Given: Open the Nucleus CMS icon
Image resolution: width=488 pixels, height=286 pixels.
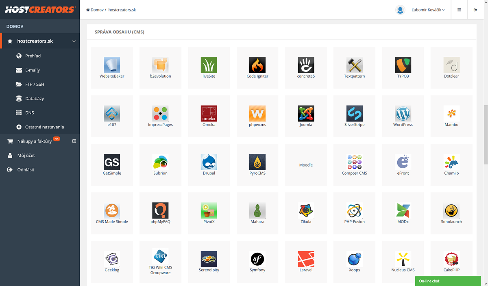Looking at the screenshot, I should 403,259.
